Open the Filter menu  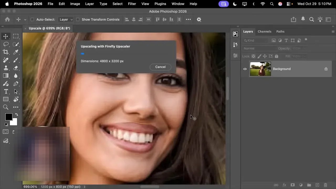(132, 4)
